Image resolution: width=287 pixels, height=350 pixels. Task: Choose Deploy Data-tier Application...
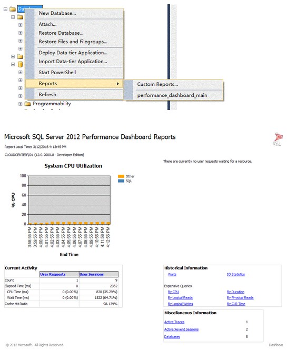(x=73, y=53)
